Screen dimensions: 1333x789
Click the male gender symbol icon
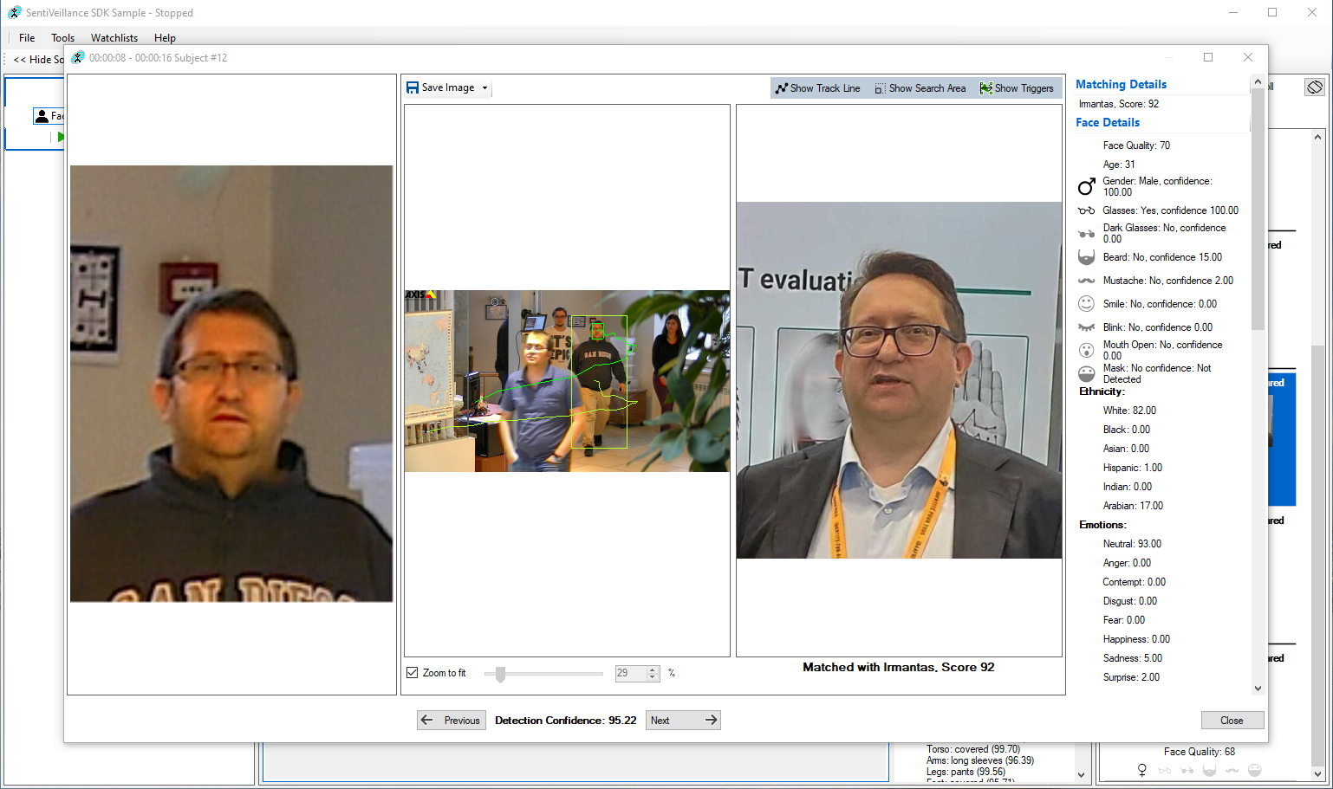(x=1087, y=186)
